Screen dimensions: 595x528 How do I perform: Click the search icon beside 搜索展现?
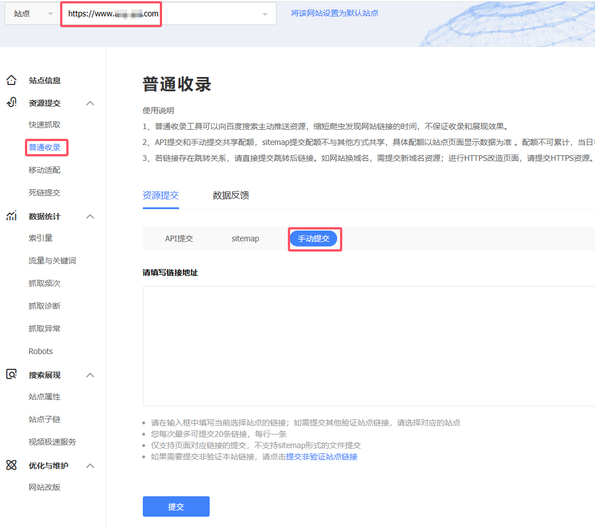click(x=11, y=374)
